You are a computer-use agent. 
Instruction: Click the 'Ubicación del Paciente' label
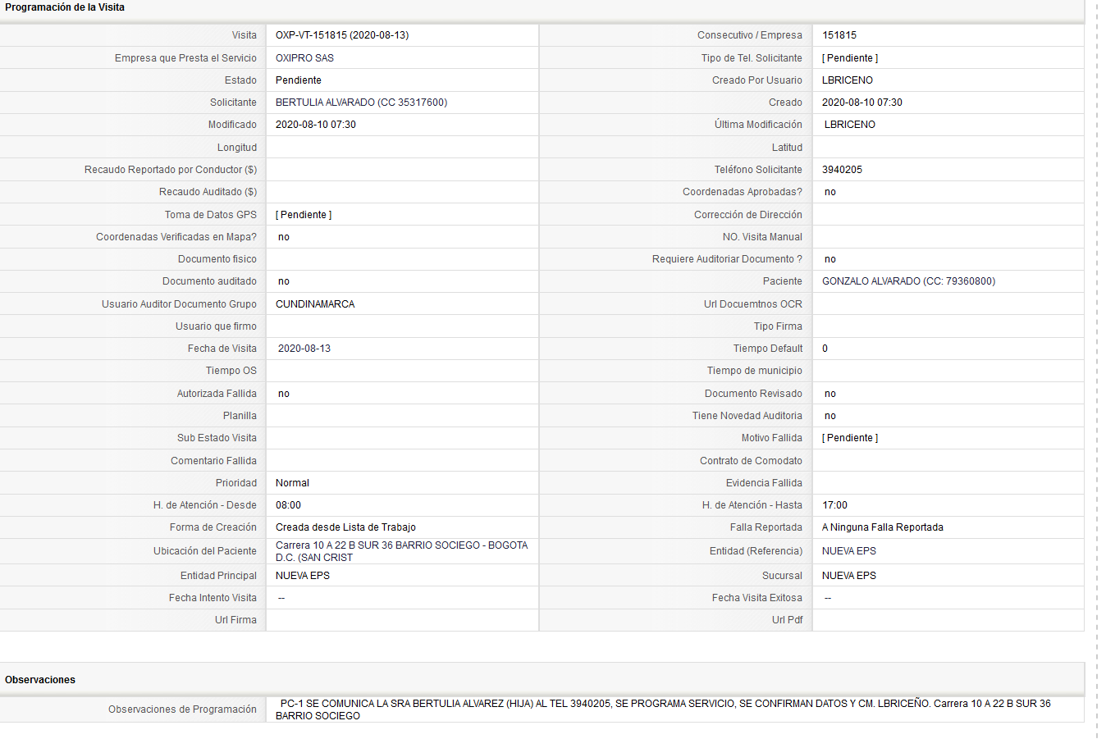205,551
